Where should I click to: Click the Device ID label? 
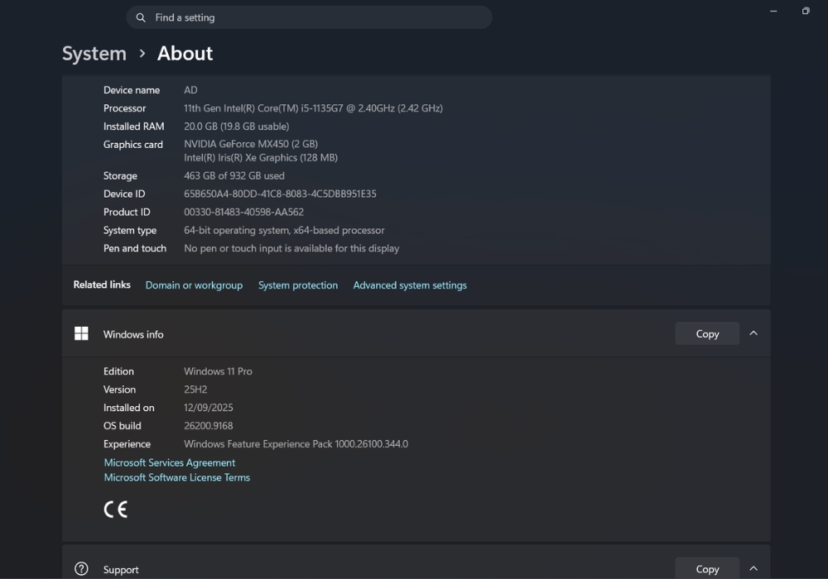point(124,194)
